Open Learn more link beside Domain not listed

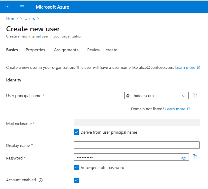pos(175,109)
